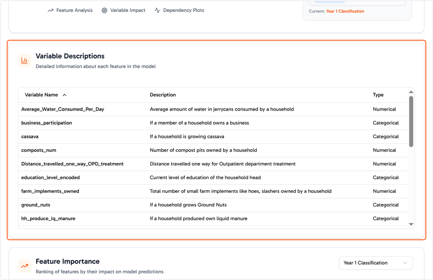Click the Variable Impact target icon

coord(104,10)
